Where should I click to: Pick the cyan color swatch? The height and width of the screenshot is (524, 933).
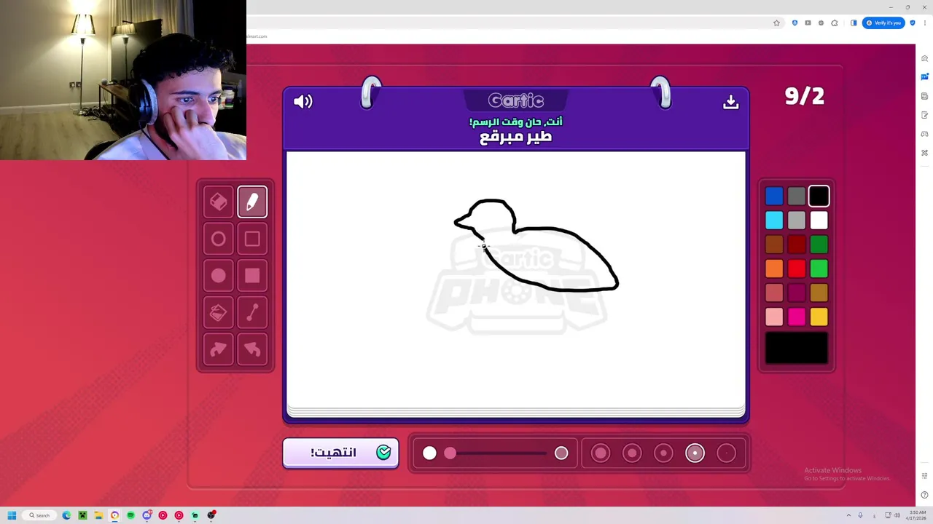774,220
